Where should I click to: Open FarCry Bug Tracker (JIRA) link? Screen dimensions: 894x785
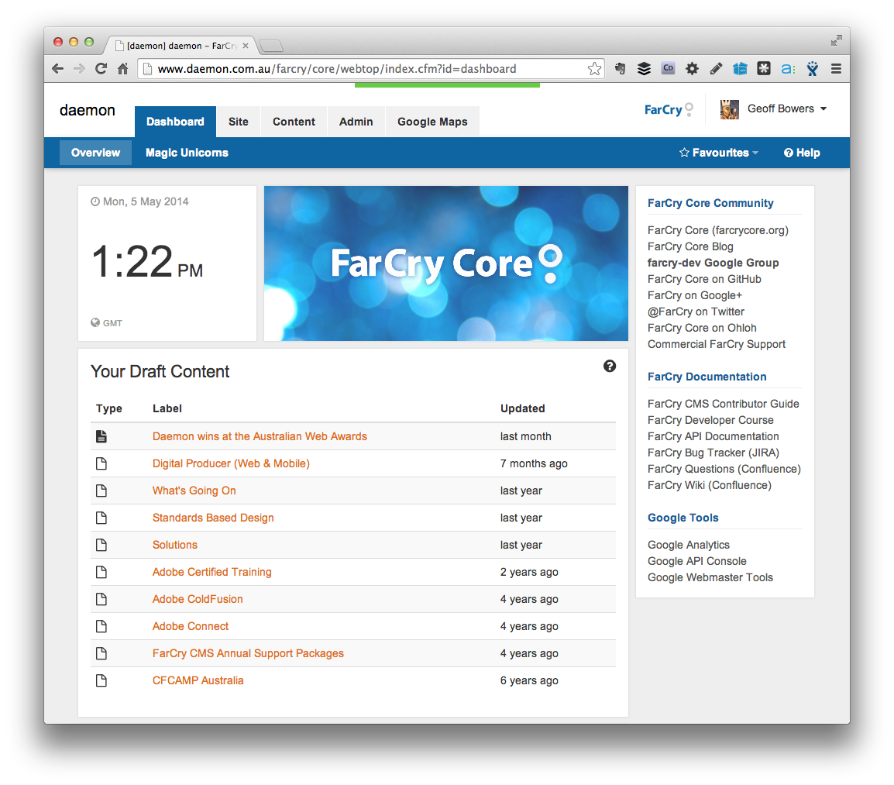coord(713,453)
